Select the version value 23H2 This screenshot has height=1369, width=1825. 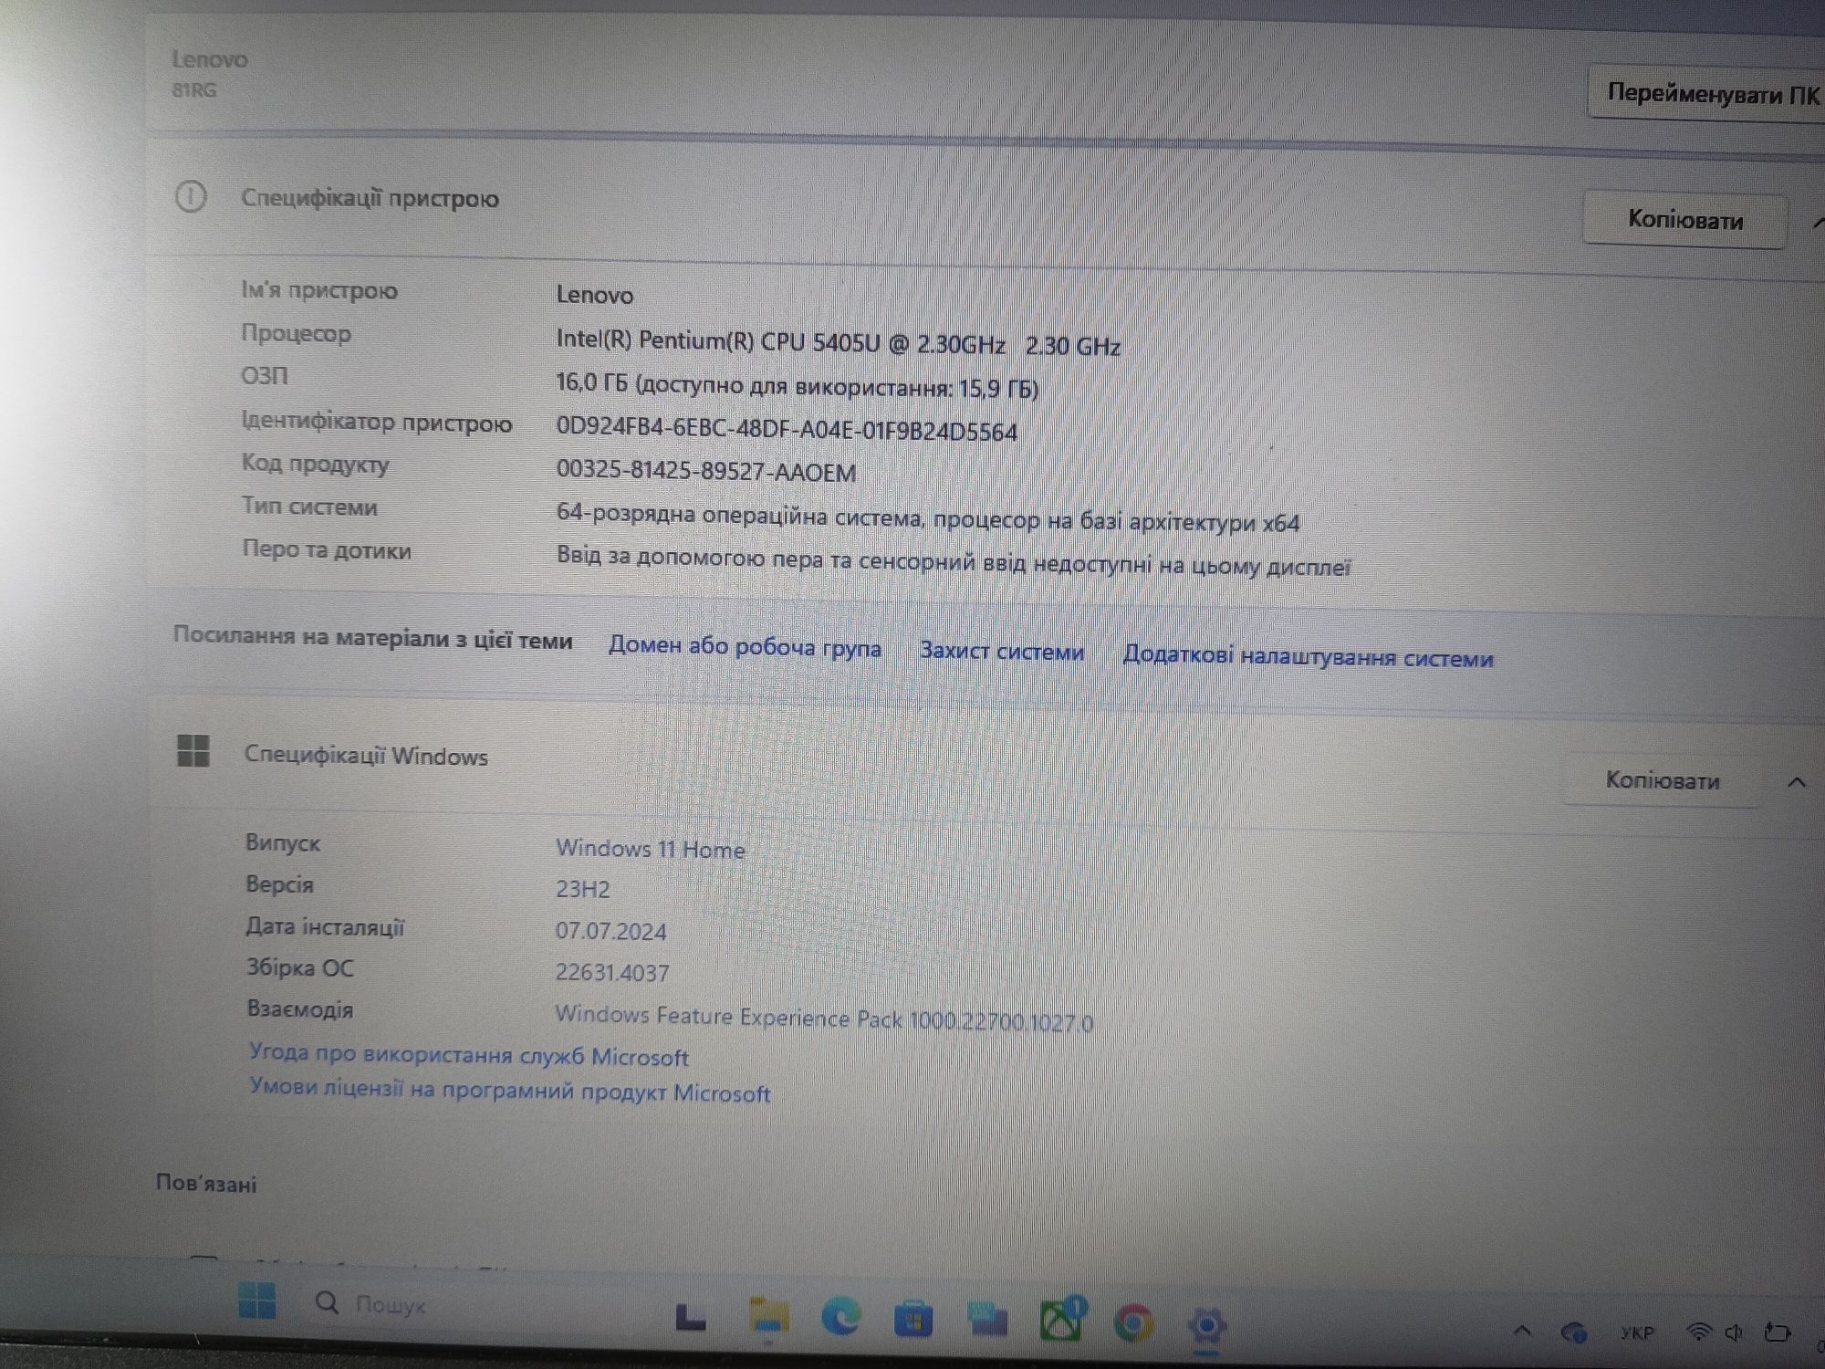pyautogui.click(x=582, y=888)
